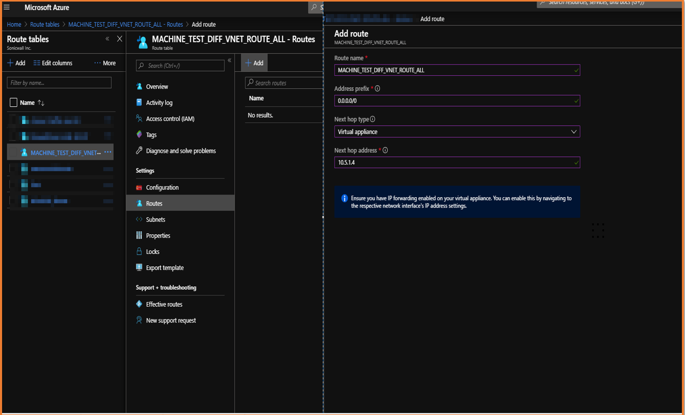Edit the Next hop address field
This screenshot has width=685, height=415.
[x=457, y=163]
